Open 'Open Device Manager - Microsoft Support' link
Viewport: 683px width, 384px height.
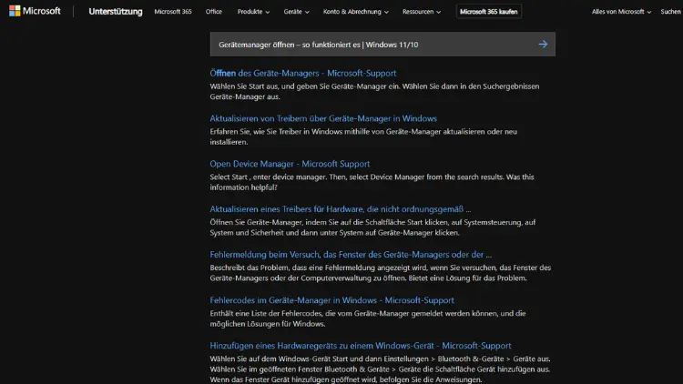click(290, 164)
